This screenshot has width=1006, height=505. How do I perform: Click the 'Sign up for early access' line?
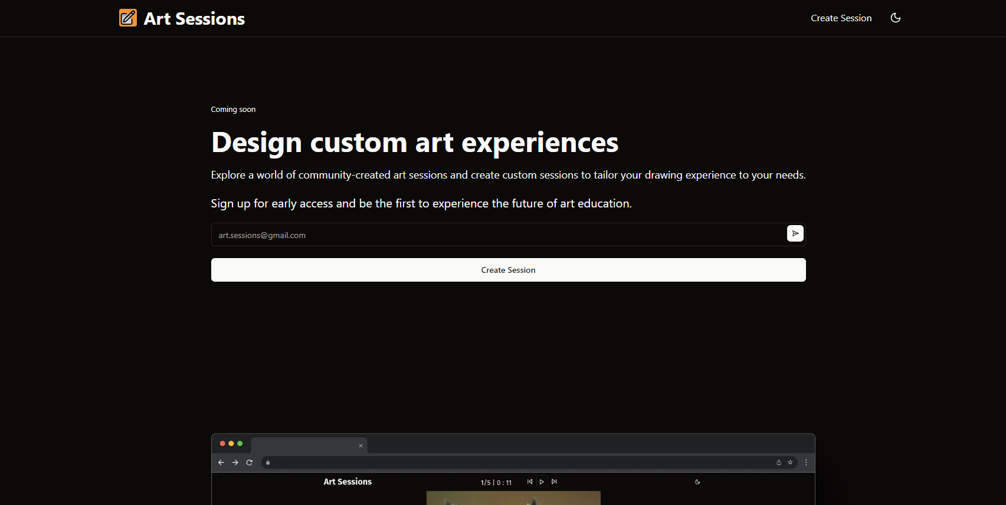[x=421, y=203]
